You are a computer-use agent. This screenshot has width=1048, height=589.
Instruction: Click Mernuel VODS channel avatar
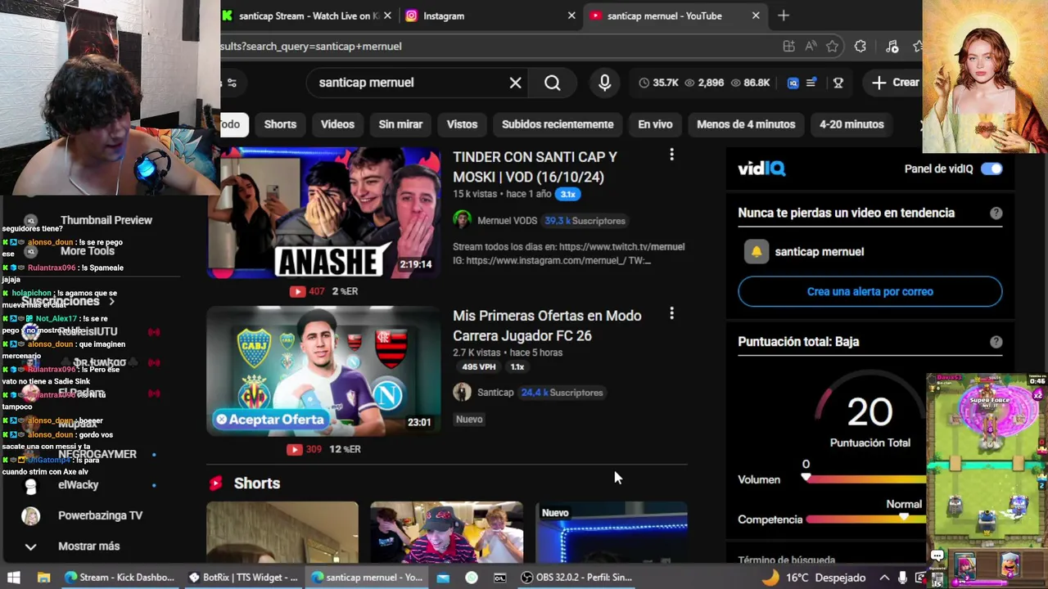click(x=462, y=220)
